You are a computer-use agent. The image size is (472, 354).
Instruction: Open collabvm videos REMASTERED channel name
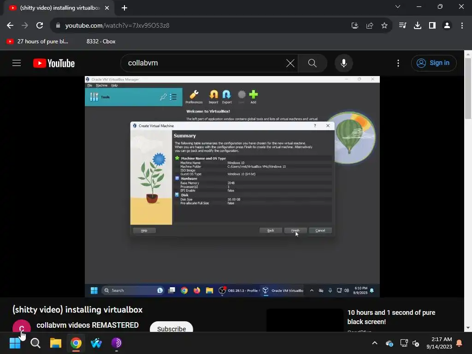point(87,325)
